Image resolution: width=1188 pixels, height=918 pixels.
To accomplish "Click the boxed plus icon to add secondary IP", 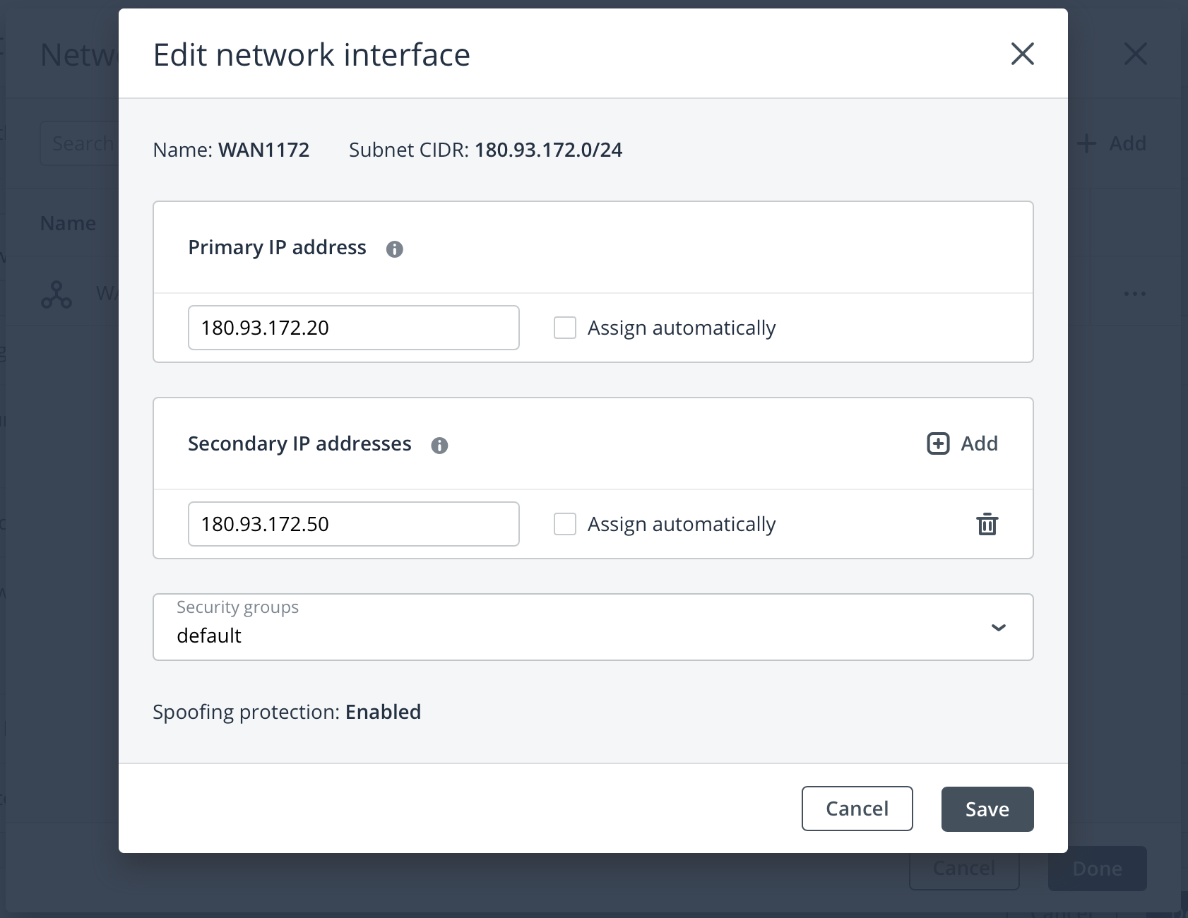I will pyautogui.click(x=937, y=443).
